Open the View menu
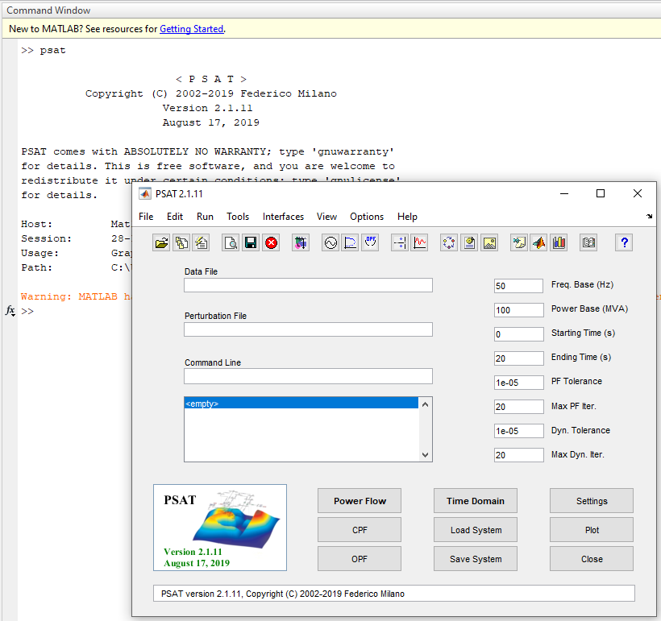661x621 pixels. coord(326,217)
